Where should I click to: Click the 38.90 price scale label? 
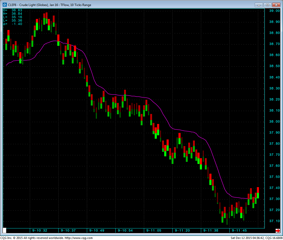tap(275, 22)
